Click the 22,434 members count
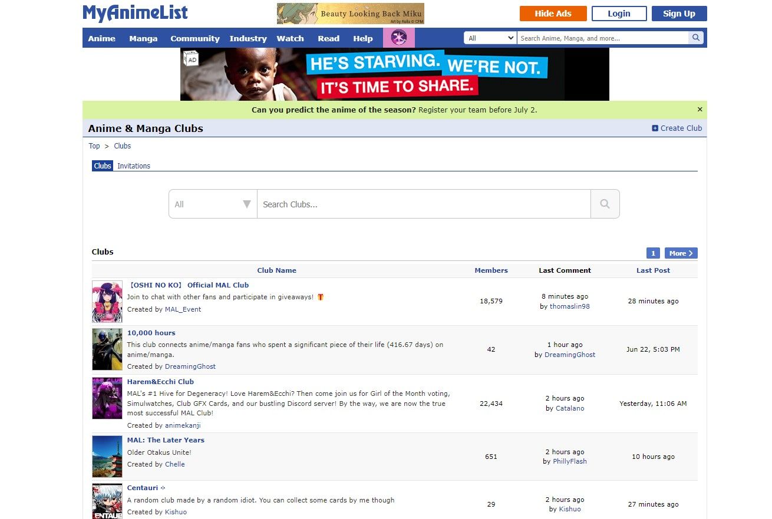The width and height of the screenshot is (772, 519). coord(491,404)
